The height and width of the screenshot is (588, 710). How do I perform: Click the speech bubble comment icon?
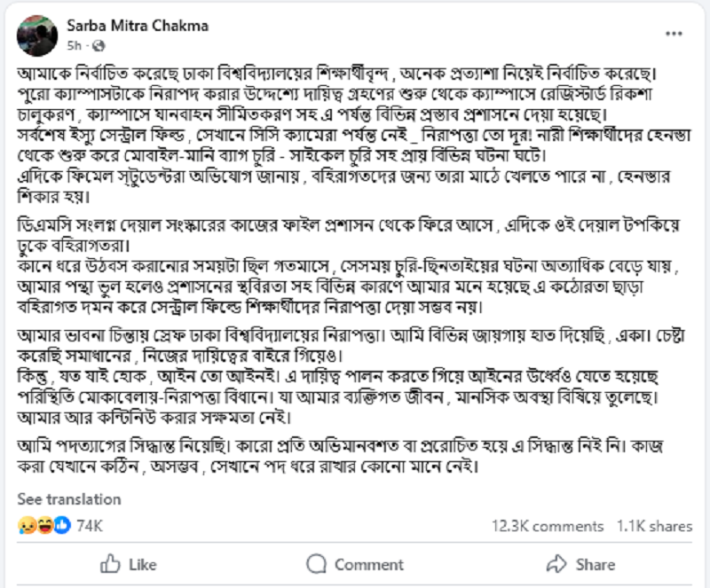click(316, 564)
